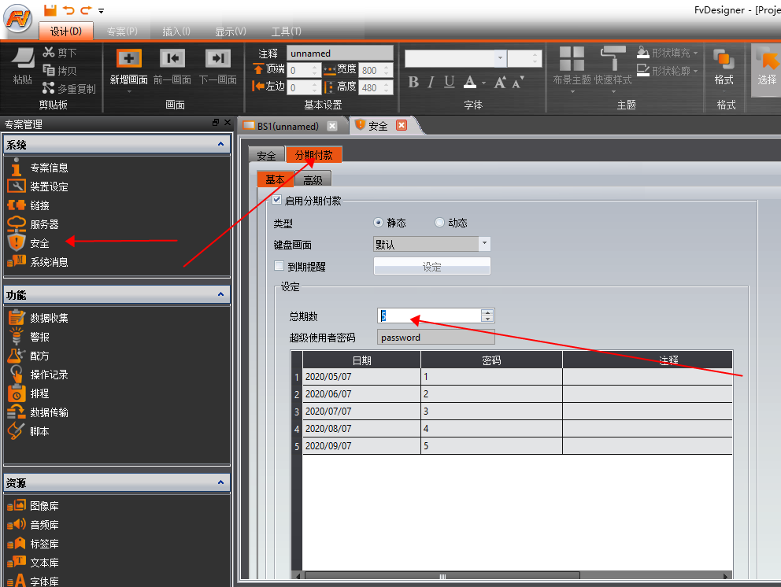Switch to the Advanced (高级) tab
The image size is (781, 587).
tap(313, 180)
